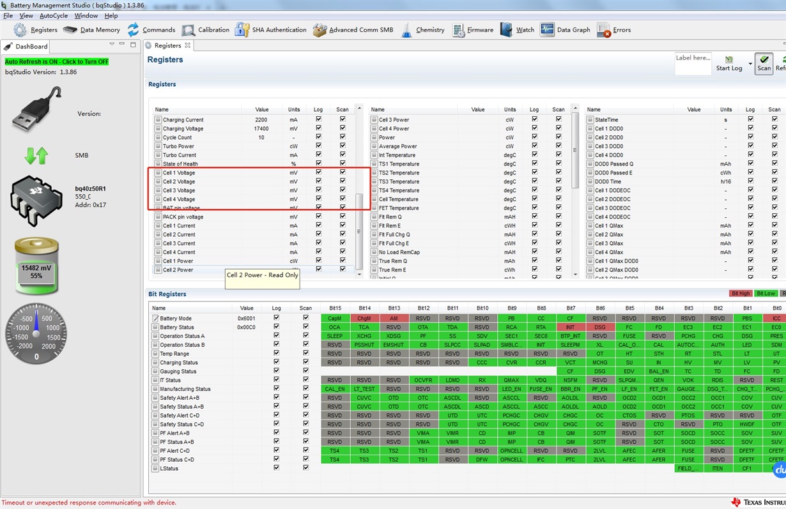
Task: Click the Start Log icon
Action: tap(729, 59)
